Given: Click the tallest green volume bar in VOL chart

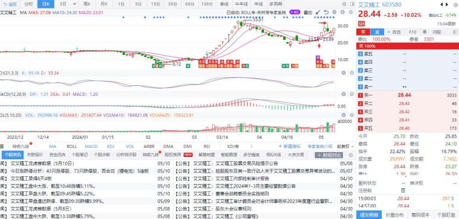Looking at the screenshot, I should (x=328, y=127).
